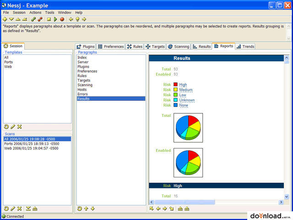The width and height of the screenshot is (293, 220).
Task: Click the last eject icon under report
Action: 187,209
